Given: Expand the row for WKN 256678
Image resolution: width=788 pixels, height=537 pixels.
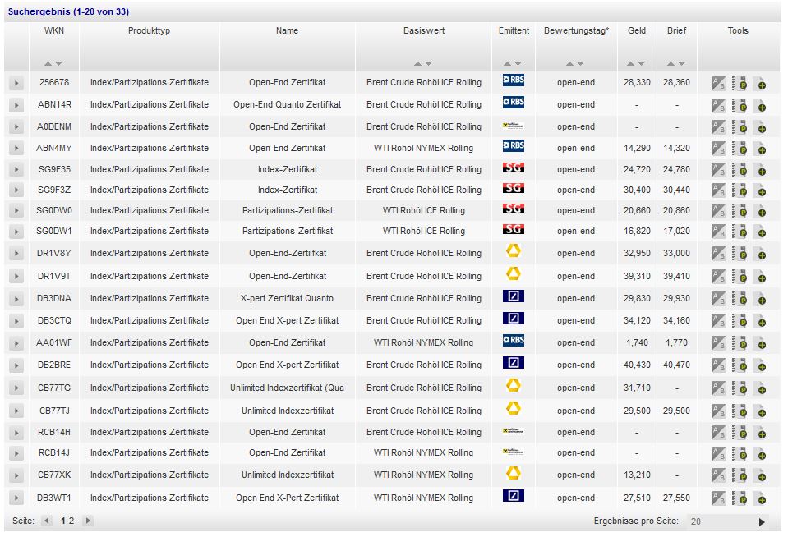Looking at the screenshot, I should (x=16, y=83).
